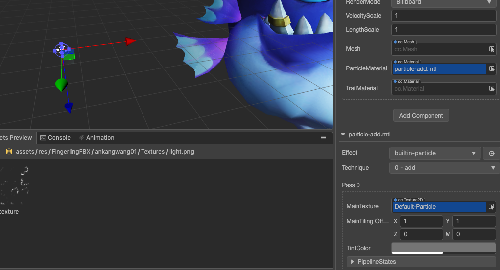
Task: Click the green Y-axis gizmo arrow
Action: 61,85
